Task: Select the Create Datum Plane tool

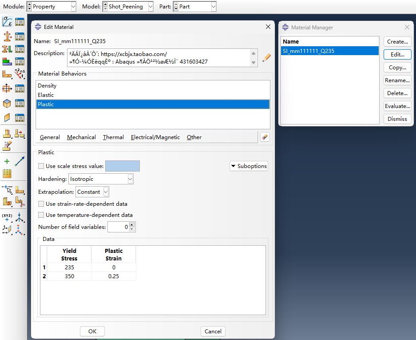Action: click(7, 229)
